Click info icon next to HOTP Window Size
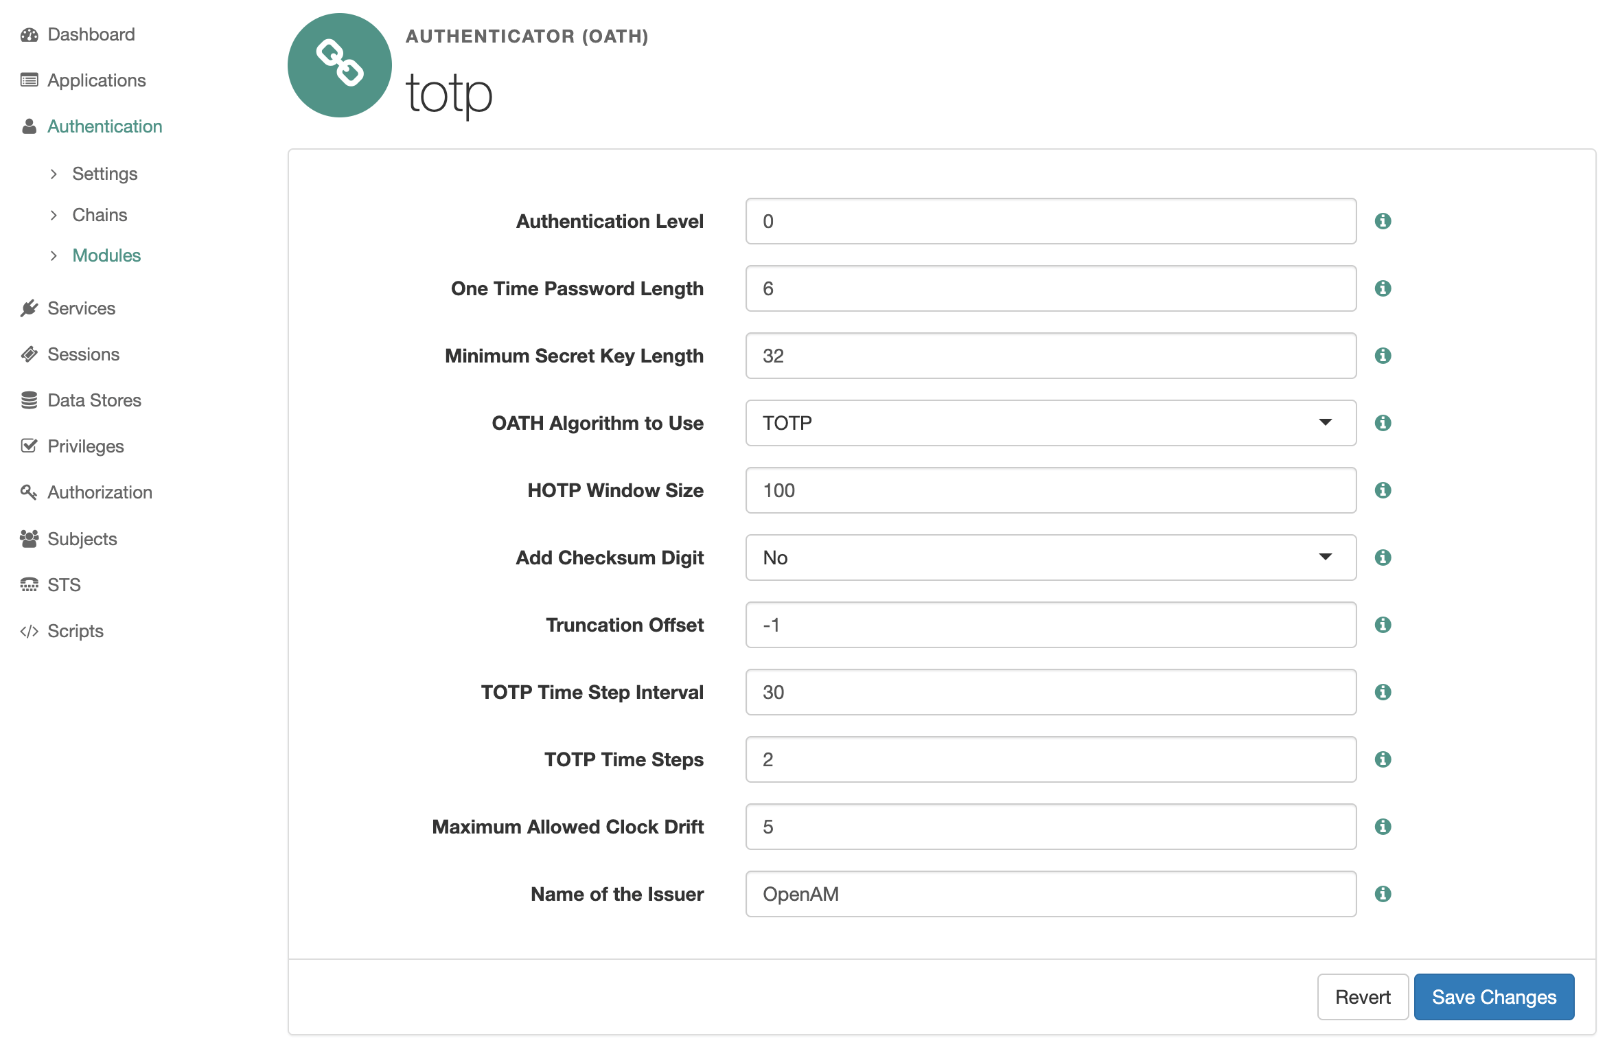The image size is (1605, 1045). point(1383,490)
